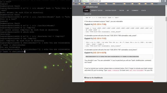Viewport: 167px width, 93px height.
Task: Reload the shellshocker.net page
Action: click(x=79, y=1)
